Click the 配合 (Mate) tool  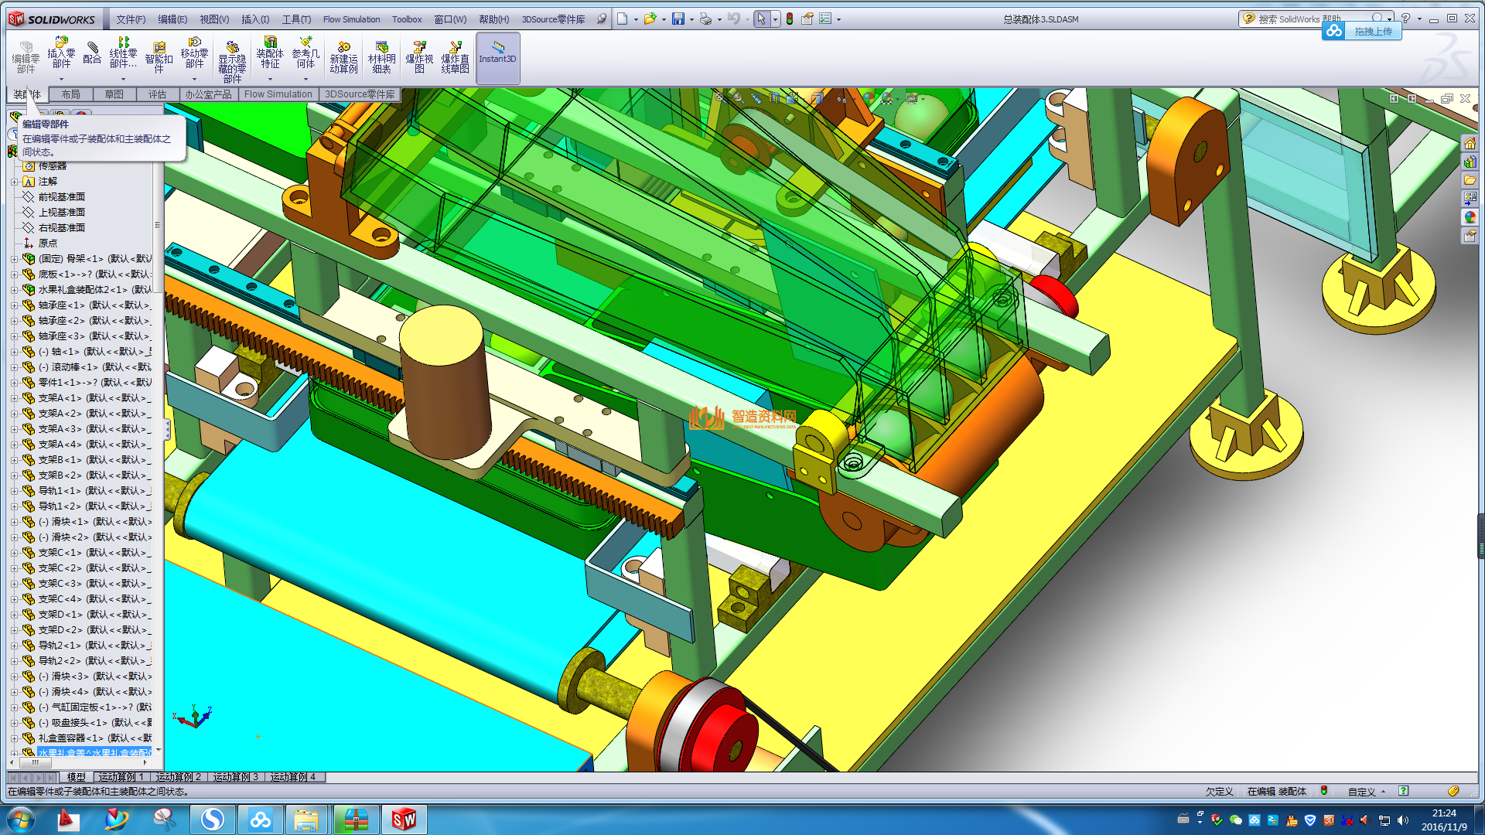[92, 53]
